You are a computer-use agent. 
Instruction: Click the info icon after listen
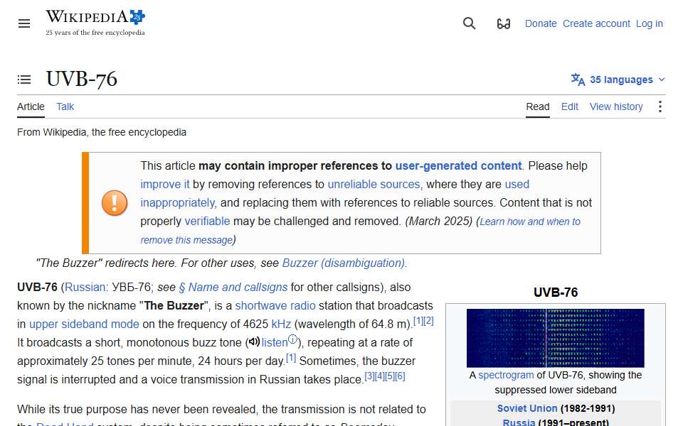[293, 339]
